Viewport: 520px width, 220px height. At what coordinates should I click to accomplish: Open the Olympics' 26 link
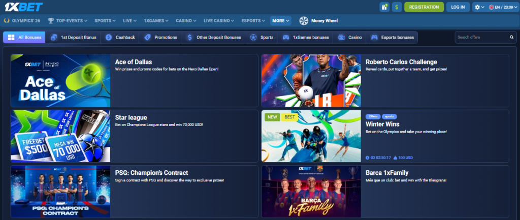click(22, 21)
